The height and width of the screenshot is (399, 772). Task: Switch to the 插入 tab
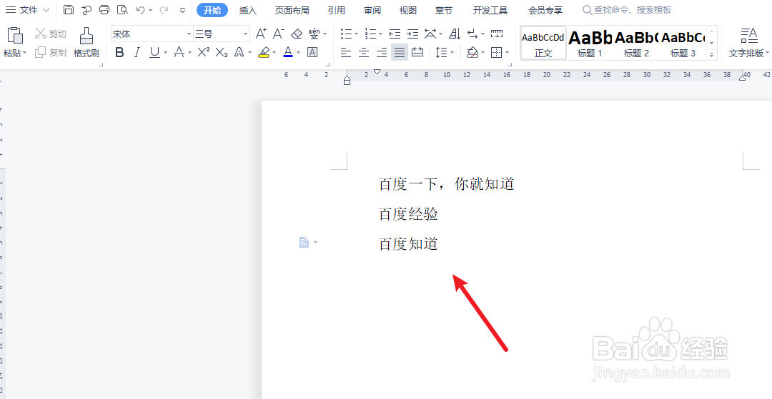coord(247,10)
